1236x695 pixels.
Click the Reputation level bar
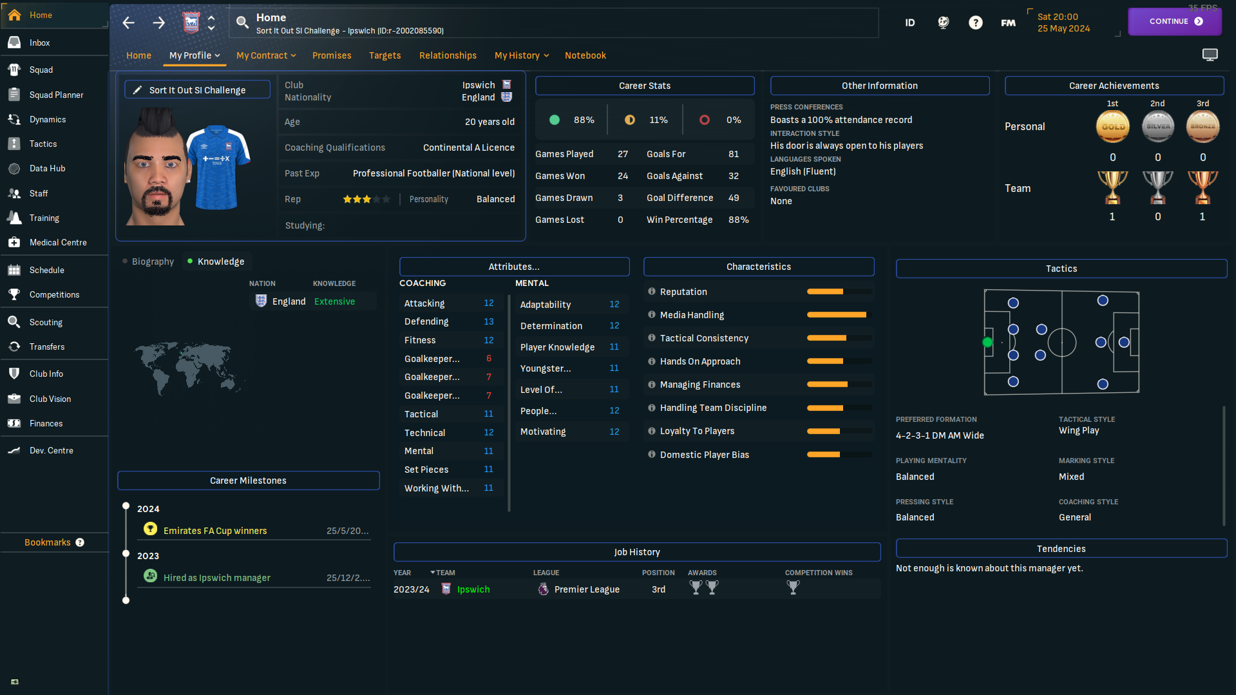[x=839, y=292]
